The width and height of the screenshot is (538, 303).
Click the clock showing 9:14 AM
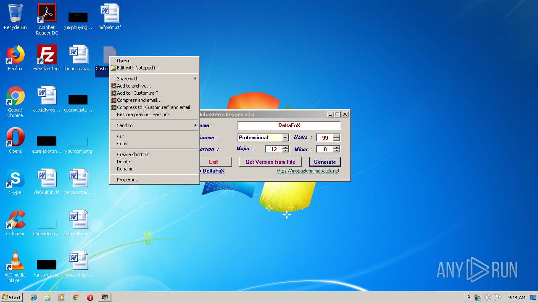pos(517,298)
